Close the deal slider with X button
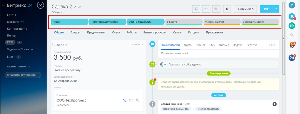This screenshot has height=114, width=300. 40,5
